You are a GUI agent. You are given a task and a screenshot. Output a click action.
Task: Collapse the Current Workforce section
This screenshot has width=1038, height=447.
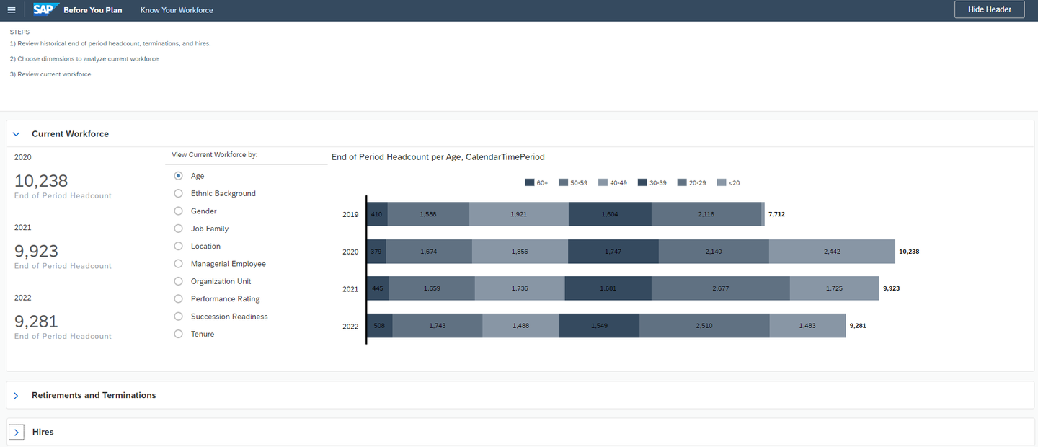(x=17, y=134)
